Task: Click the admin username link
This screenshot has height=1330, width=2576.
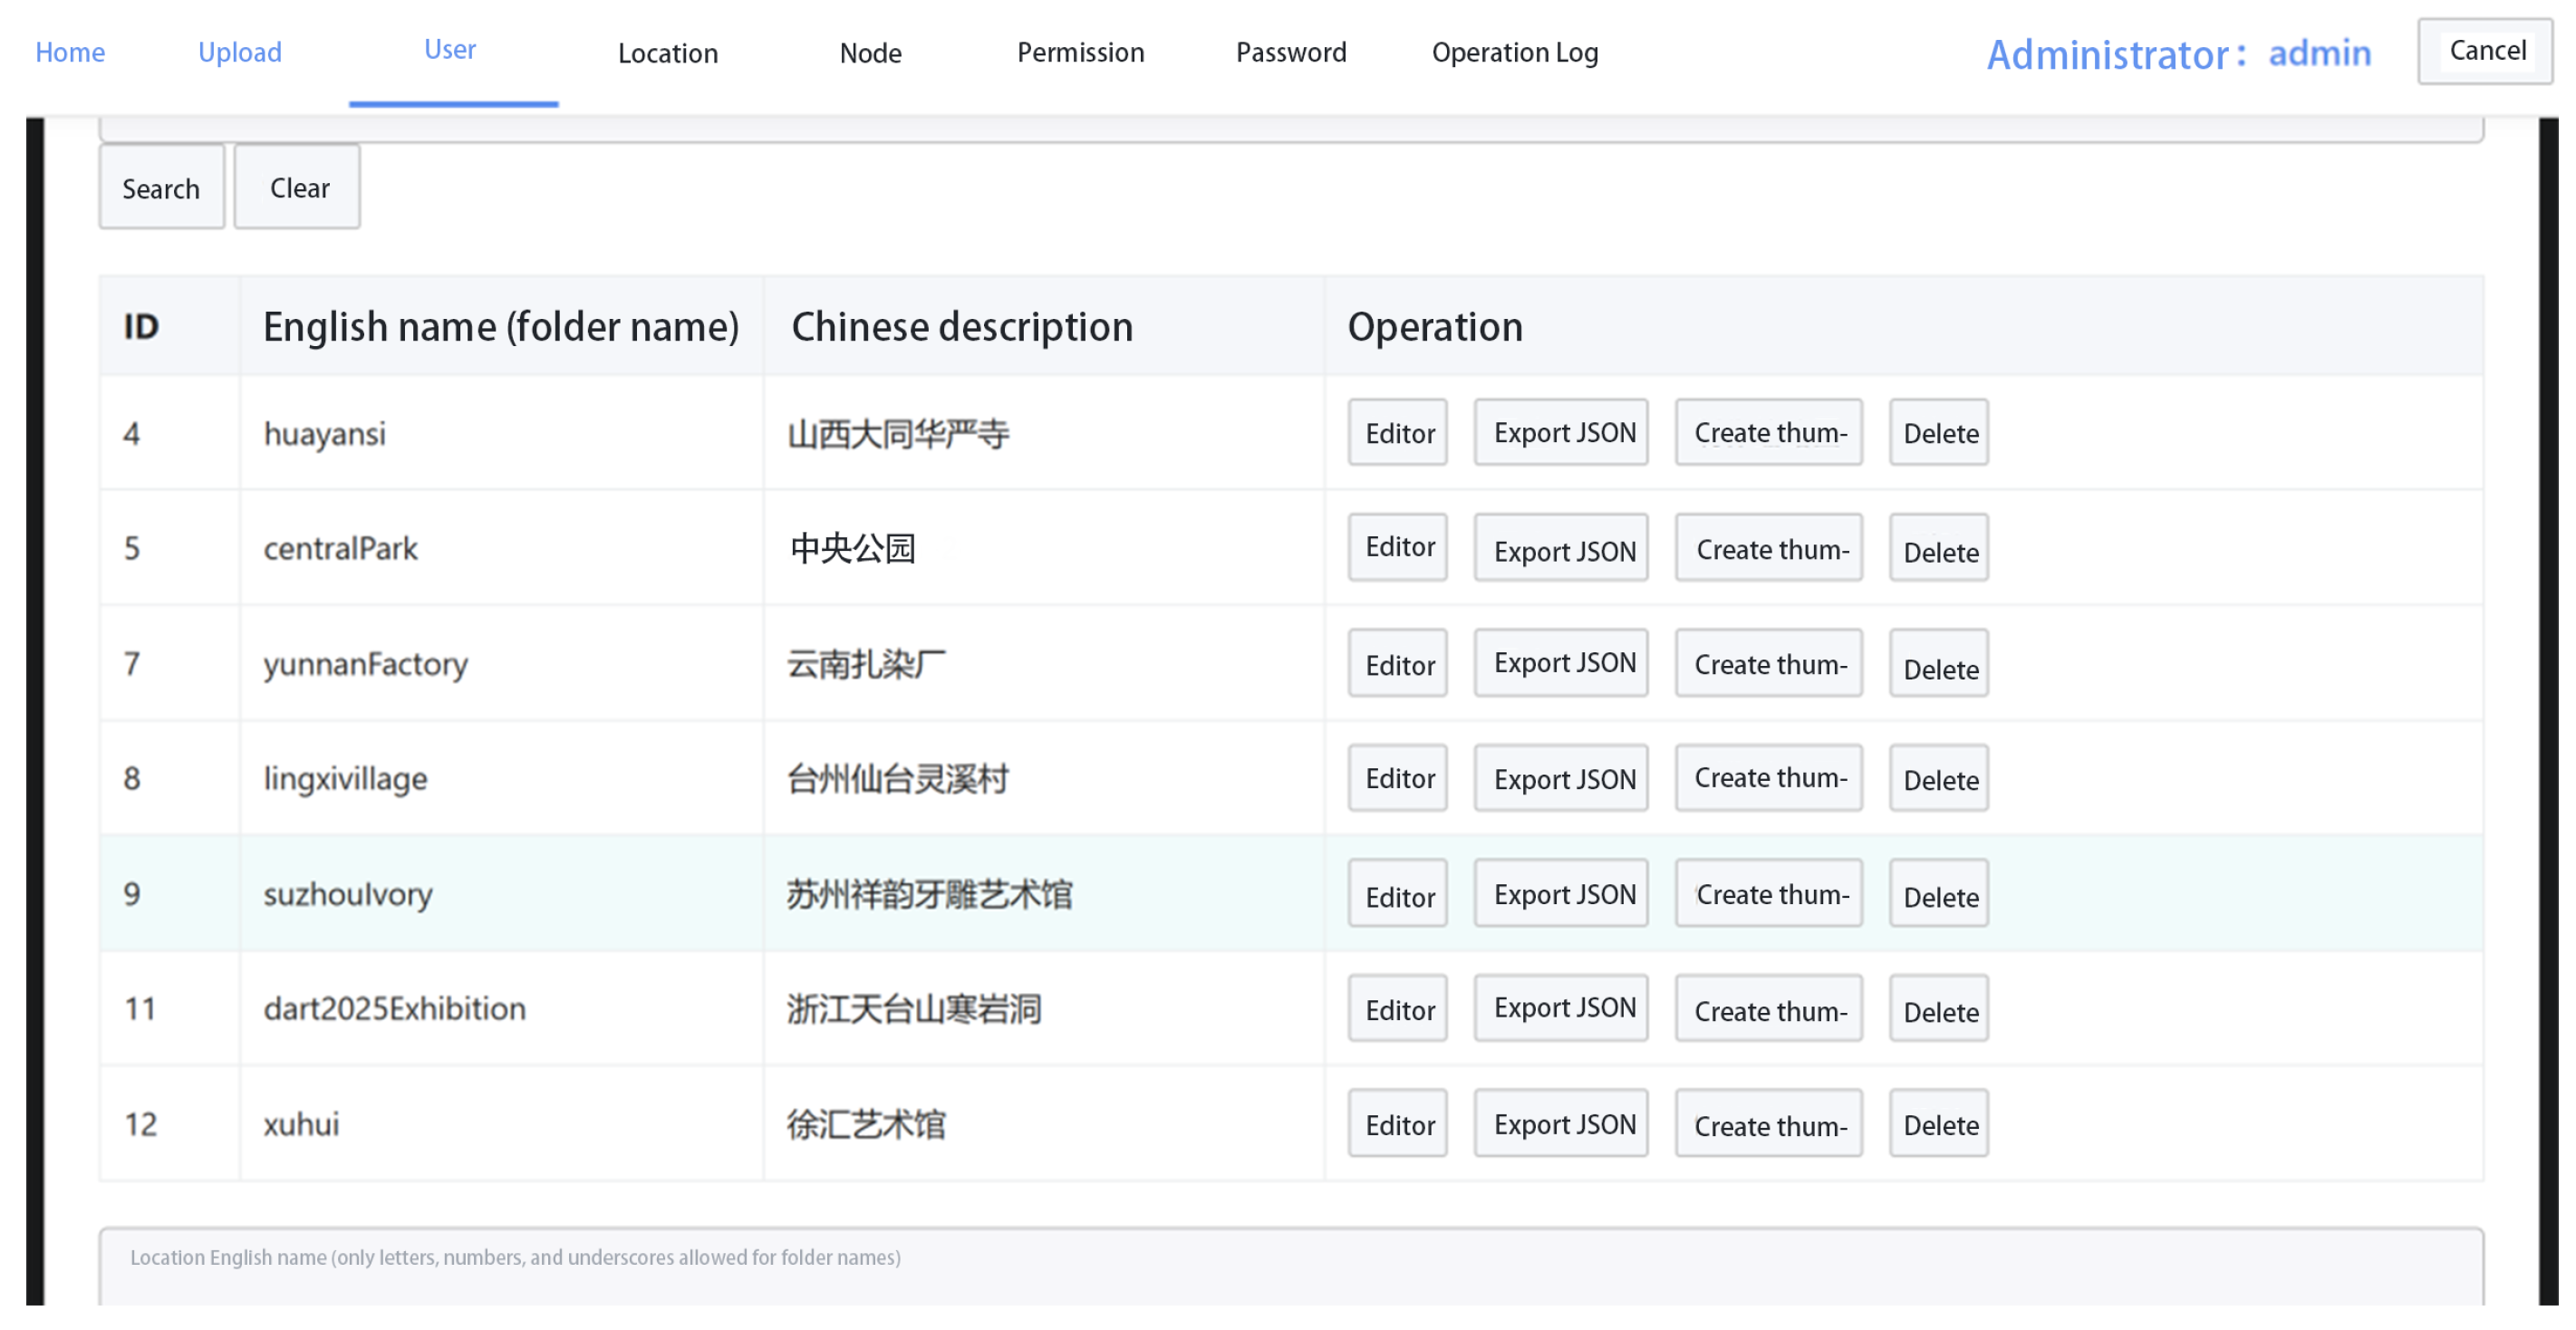Action: pyautogui.click(x=2319, y=53)
